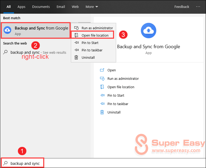Click Pin to Start in details pane
This screenshot has height=168, width=206.
(x=116, y=95)
